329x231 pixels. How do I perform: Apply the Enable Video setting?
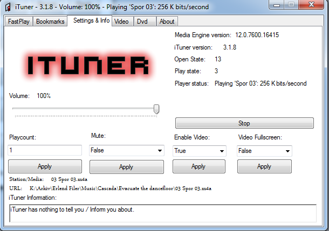tap(198, 166)
